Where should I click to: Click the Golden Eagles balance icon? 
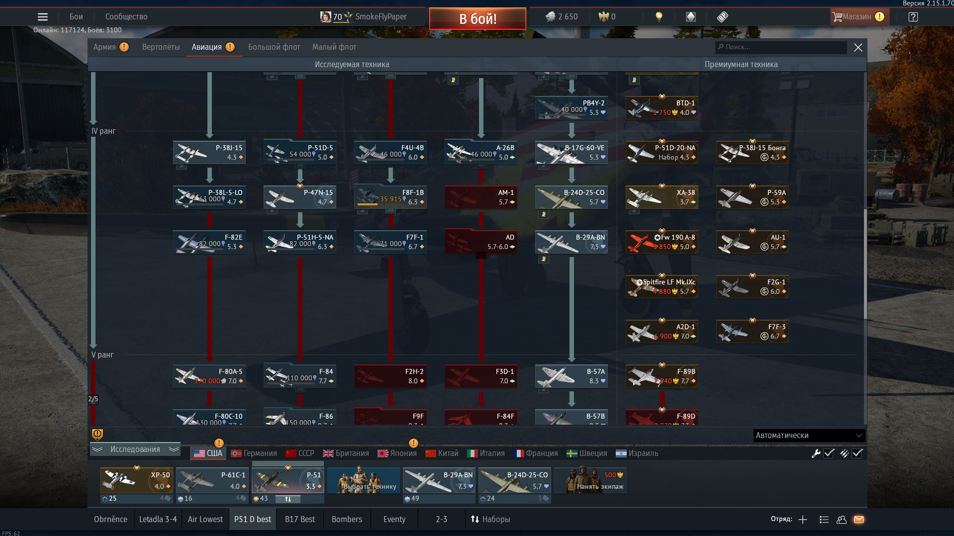[604, 16]
